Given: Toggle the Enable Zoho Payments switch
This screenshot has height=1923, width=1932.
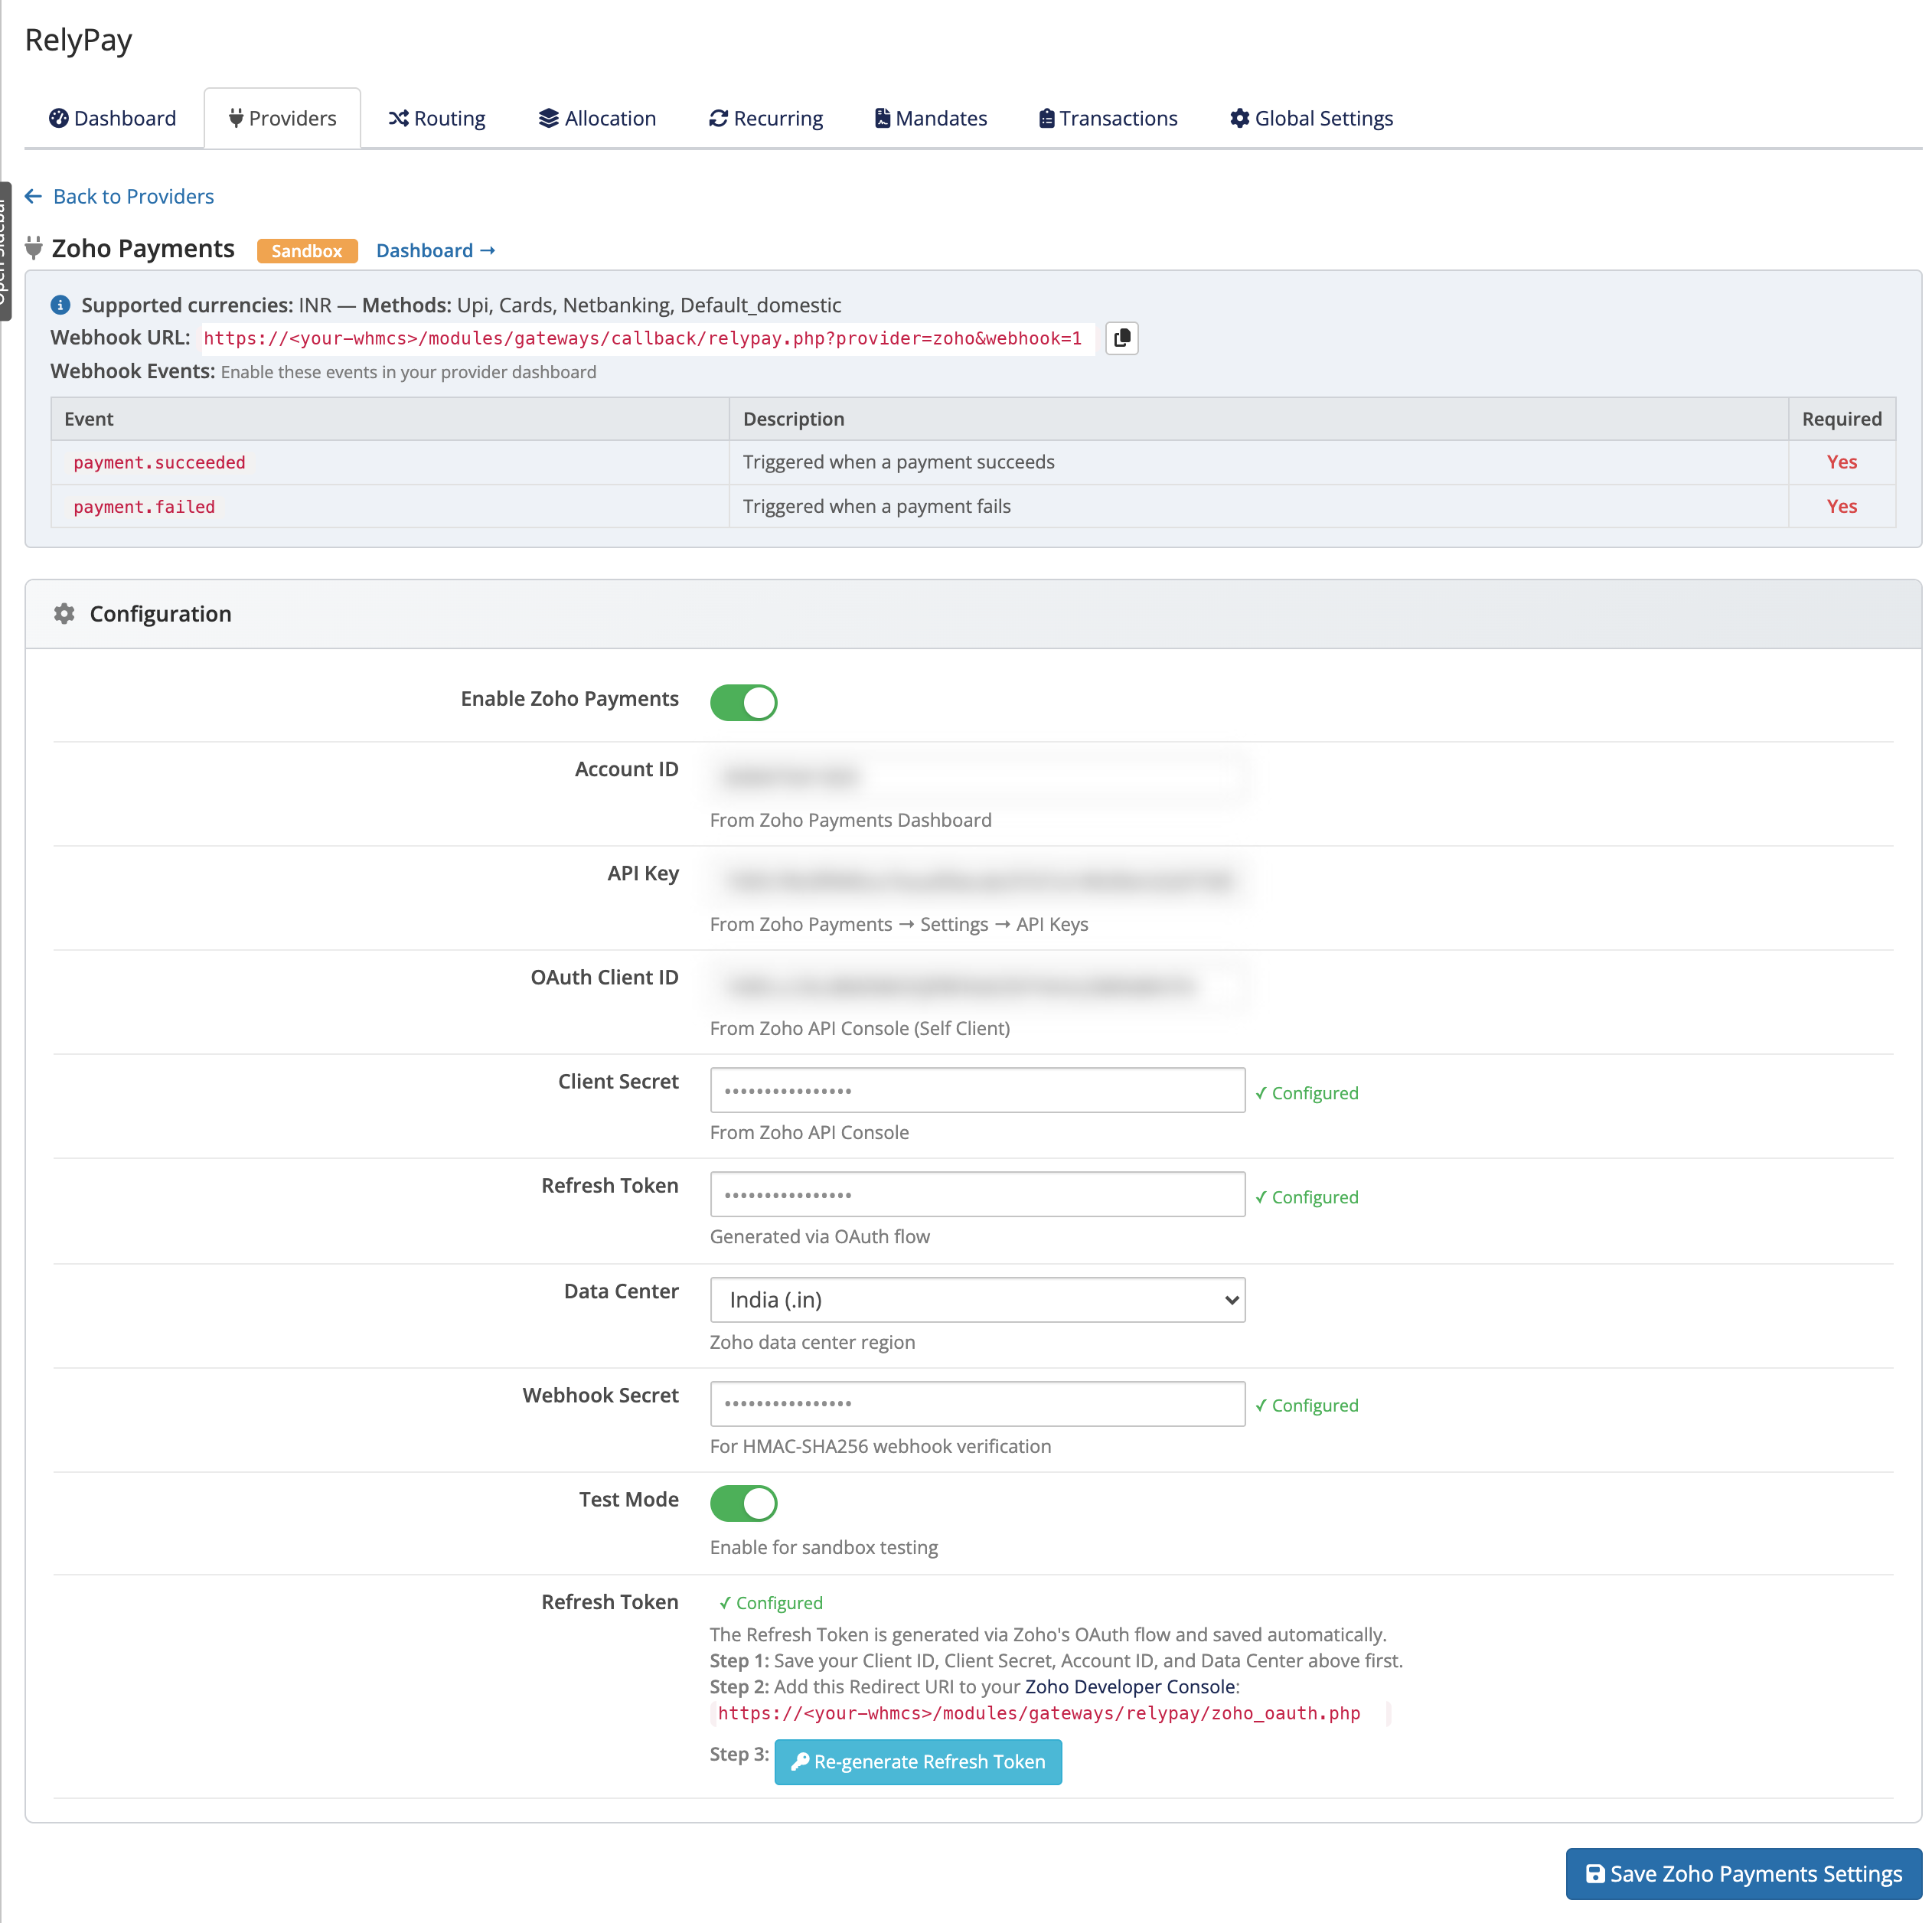Looking at the screenshot, I should [743, 702].
